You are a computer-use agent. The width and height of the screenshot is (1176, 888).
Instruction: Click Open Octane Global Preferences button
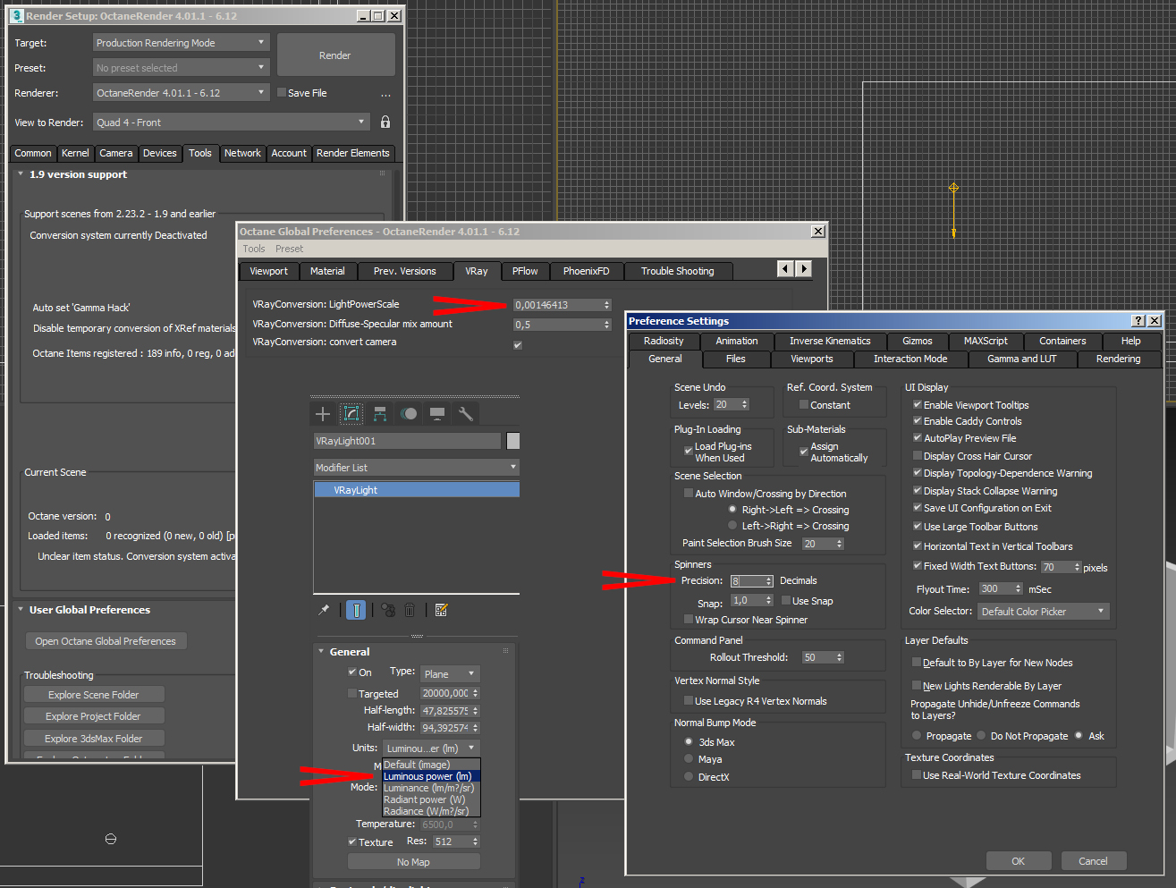point(106,641)
